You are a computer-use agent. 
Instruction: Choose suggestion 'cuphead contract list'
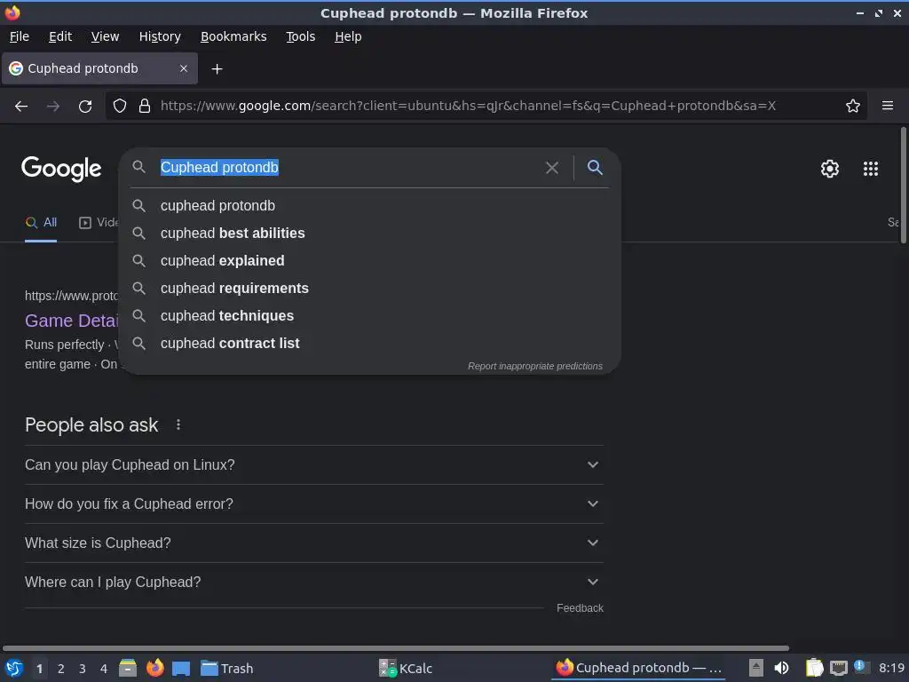[369, 344]
